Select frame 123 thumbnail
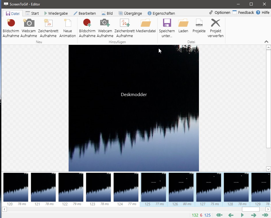The image size is (271, 218). click(x=98, y=187)
